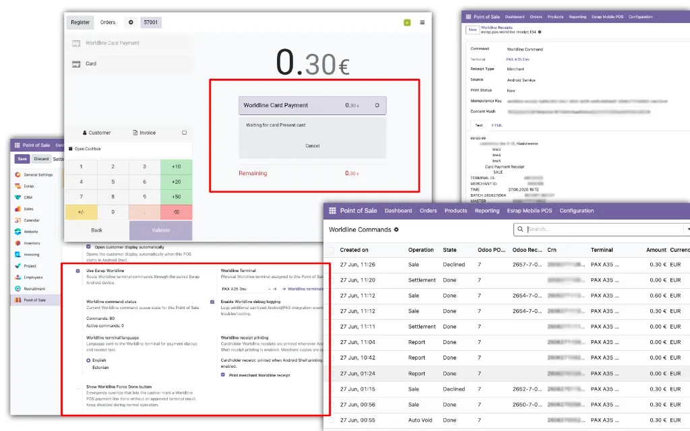Open Worldline Terminal PAX A35 Dev dropdown
This screenshot has height=431, width=690.
pyautogui.click(x=245, y=289)
